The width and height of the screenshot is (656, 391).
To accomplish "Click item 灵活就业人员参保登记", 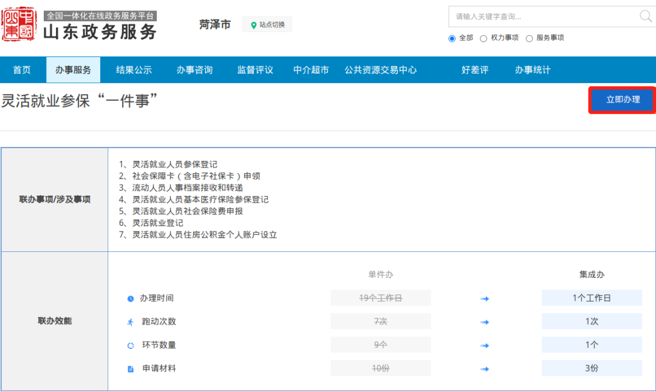I will [x=175, y=165].
